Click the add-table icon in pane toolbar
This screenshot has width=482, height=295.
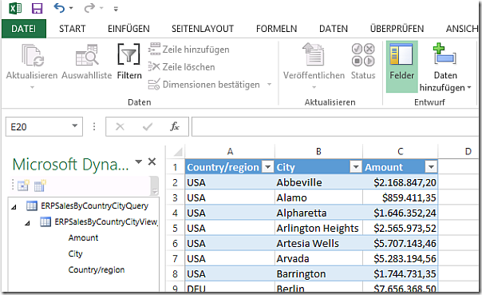click(x=40, y=185)
